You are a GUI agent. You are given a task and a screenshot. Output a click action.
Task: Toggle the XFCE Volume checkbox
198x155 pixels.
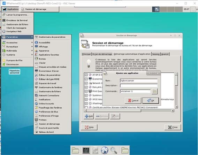86,99
